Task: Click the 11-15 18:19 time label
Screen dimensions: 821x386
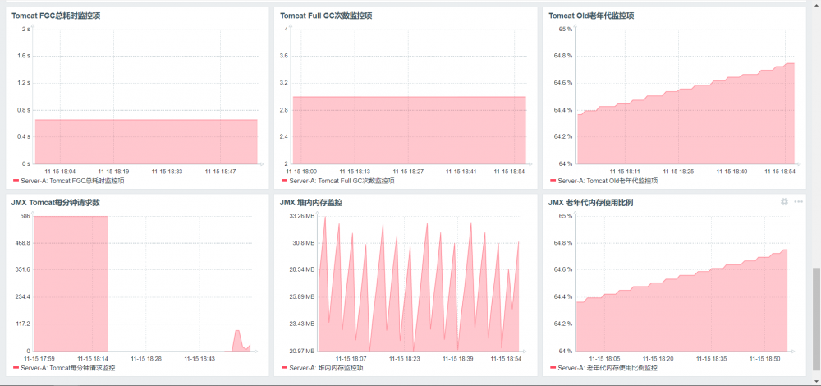Action: [113, 172]
